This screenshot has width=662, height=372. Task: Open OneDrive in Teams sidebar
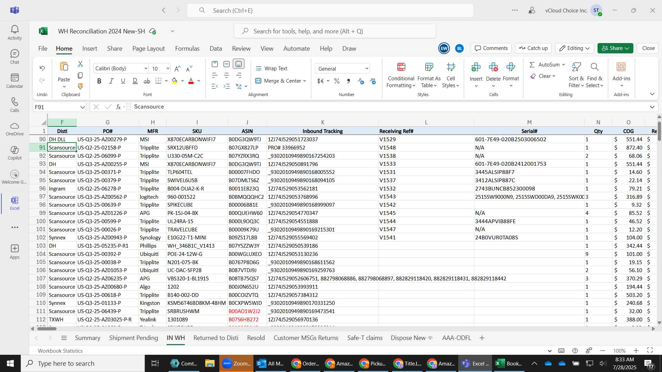pos(14,129)
